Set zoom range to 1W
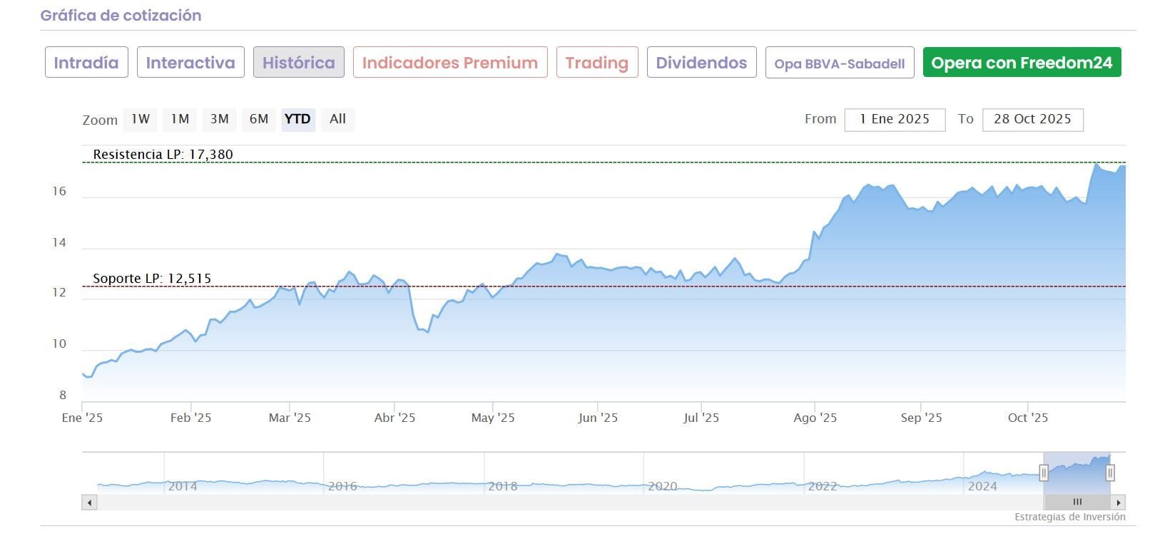Image resolution: width=1150 pixels, height=541 pixels. (141, 119)
